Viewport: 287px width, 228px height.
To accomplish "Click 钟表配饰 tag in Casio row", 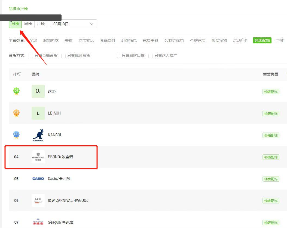I will coord(271,179).
